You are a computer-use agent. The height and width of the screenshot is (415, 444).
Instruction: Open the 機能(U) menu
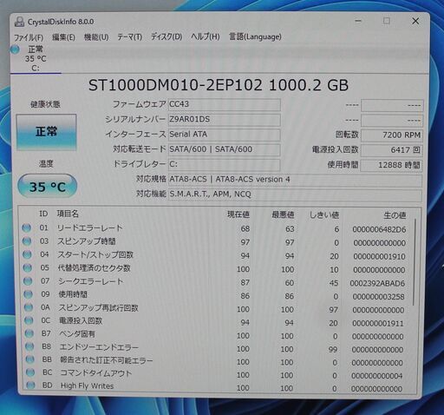click(x=96, y=37)
